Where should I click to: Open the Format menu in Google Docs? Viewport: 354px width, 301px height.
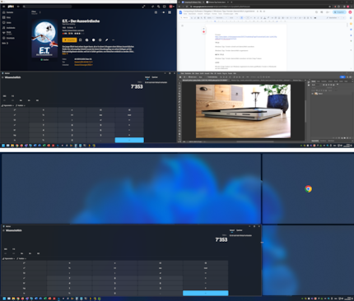pyautogui.click(x=214, y=14)
